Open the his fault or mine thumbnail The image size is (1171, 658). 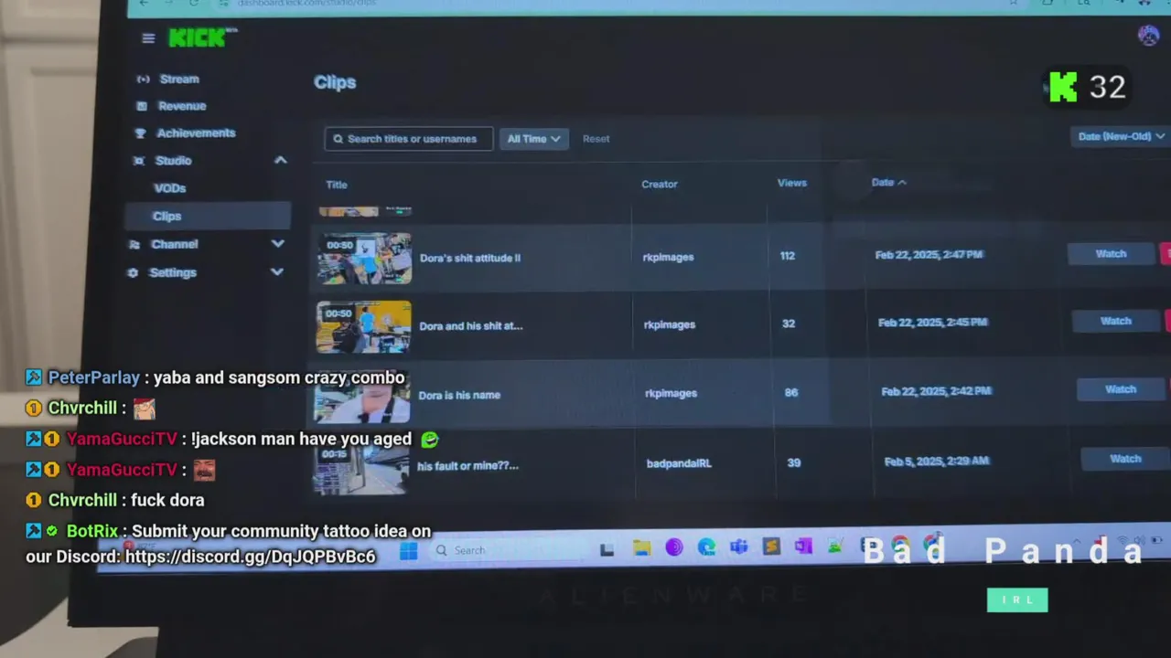click(x=361, y=469)
